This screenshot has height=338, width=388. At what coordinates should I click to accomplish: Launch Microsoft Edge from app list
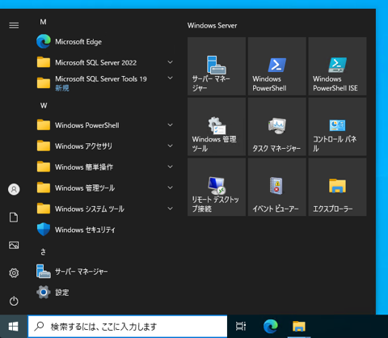click(105, 42)
